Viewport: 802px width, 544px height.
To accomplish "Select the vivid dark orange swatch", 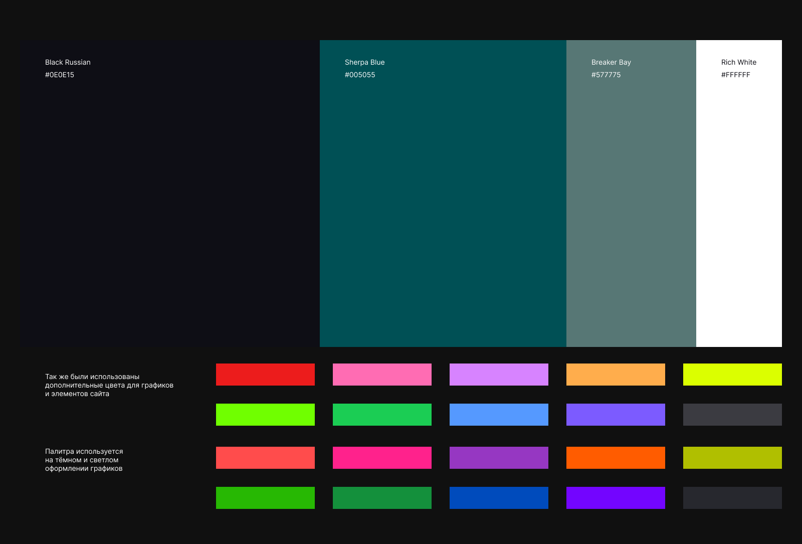I will [616, 458].
